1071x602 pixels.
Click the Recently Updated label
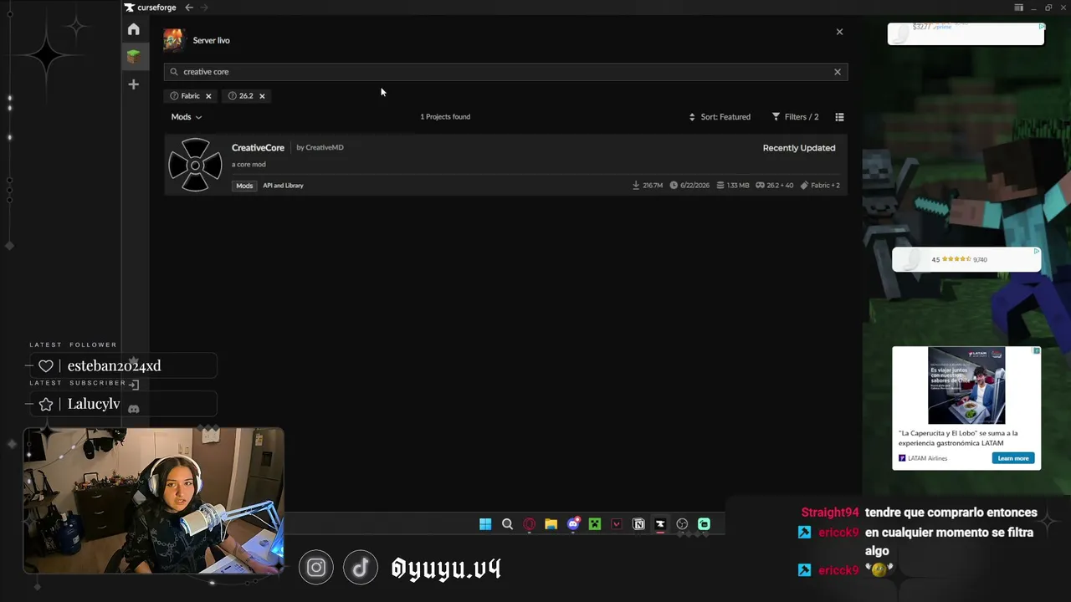tap(799, 148)
